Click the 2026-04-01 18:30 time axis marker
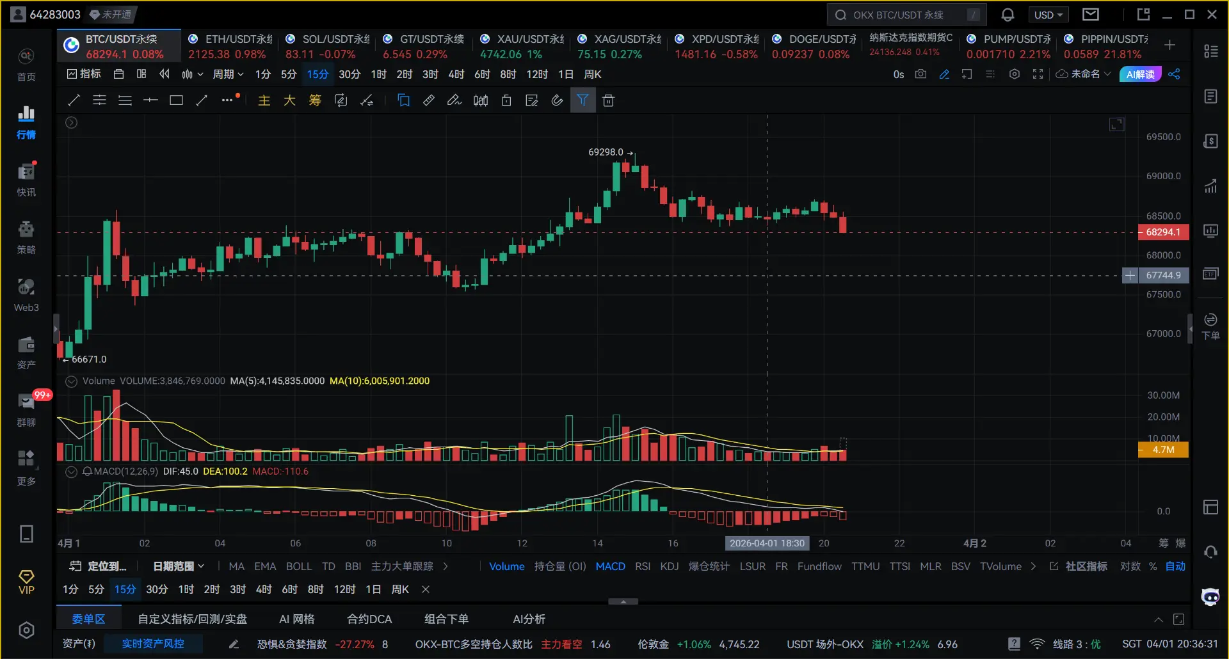This screenshot has height=659, width=1229. [x=767, y=543]
